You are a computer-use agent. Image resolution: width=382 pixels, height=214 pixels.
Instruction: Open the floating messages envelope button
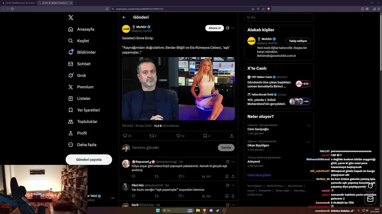coord(370,199)
